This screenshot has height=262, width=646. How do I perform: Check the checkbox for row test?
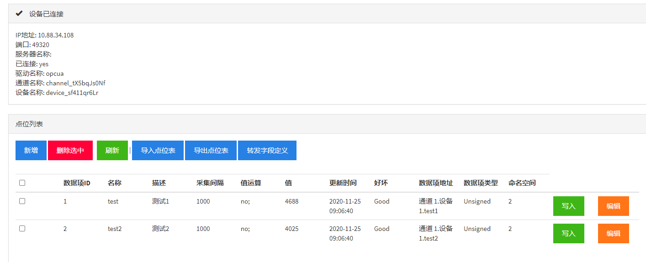22,201
